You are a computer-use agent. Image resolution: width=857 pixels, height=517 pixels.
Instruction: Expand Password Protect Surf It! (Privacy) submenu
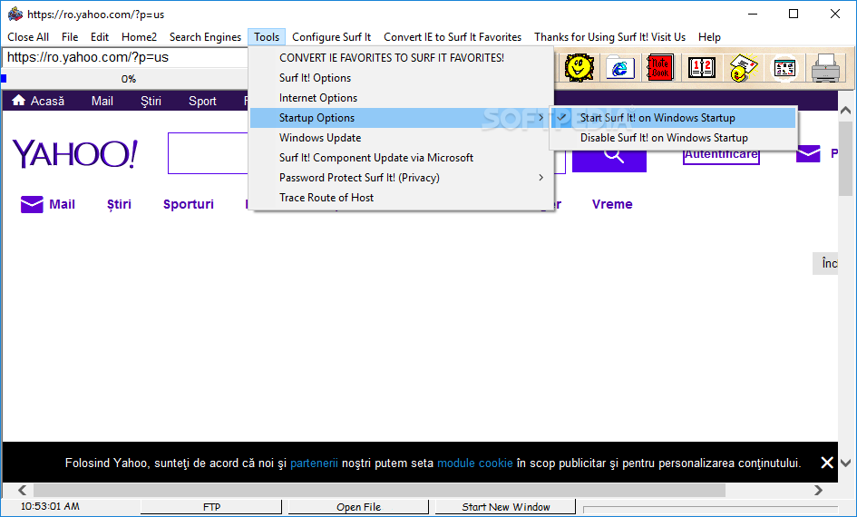coord(401,178)
